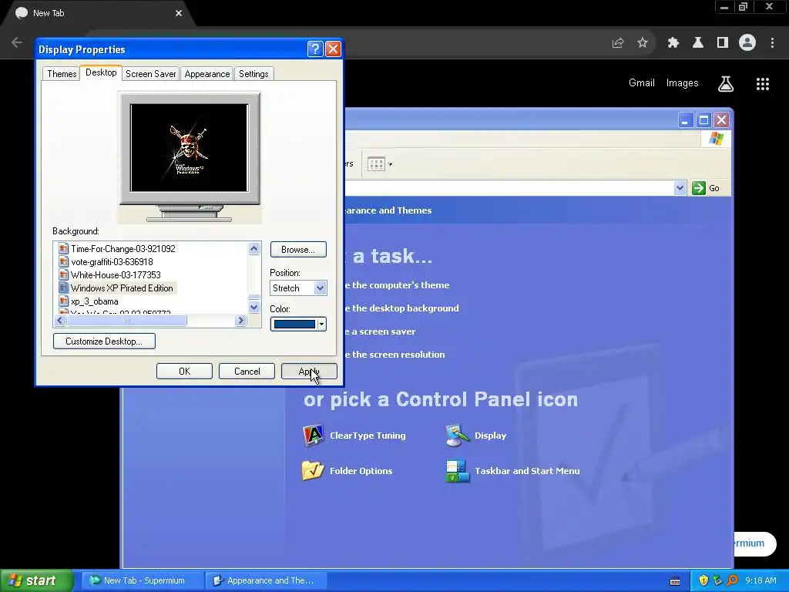Select the New Tab browser tab

click(x=96, y=13)
